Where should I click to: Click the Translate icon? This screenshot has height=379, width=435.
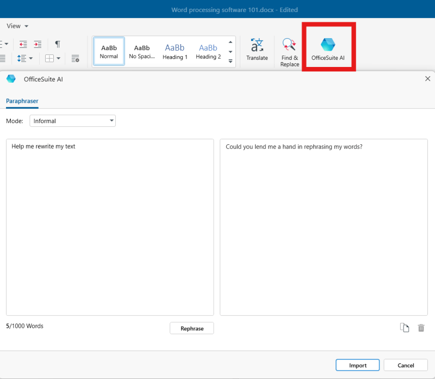click(257, 50)
